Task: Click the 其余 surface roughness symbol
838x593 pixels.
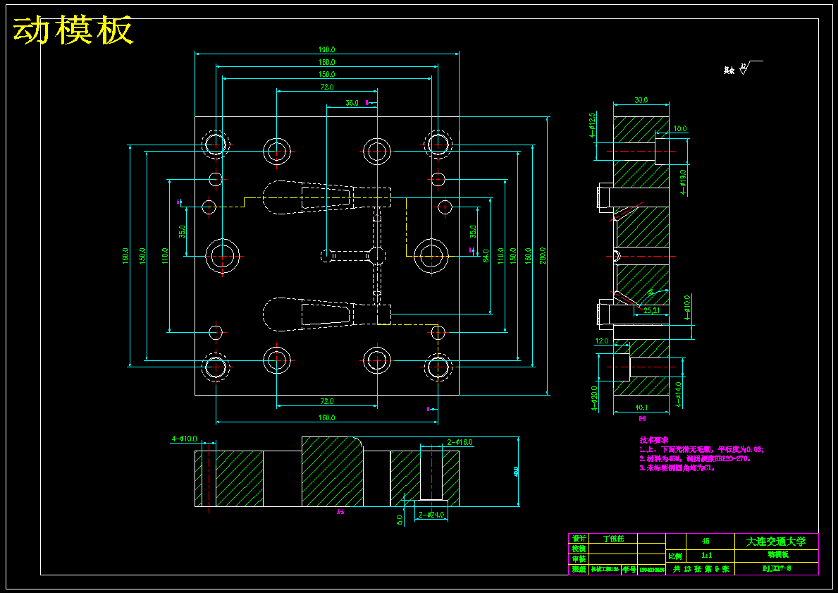Action: pyautogui.click(x=744, y=68)
